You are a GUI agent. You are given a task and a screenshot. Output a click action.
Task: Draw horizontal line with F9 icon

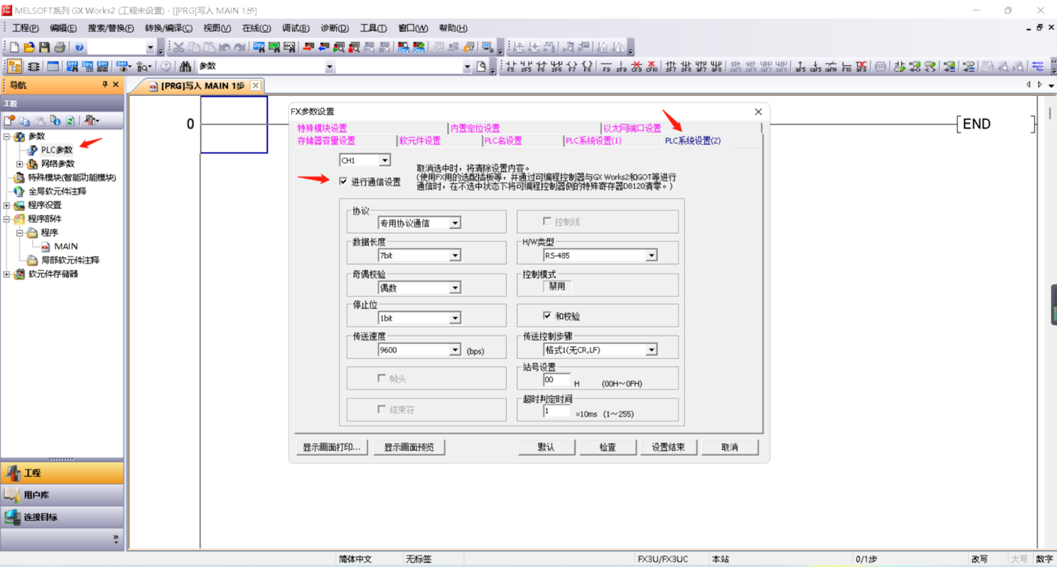click(606, 66)
